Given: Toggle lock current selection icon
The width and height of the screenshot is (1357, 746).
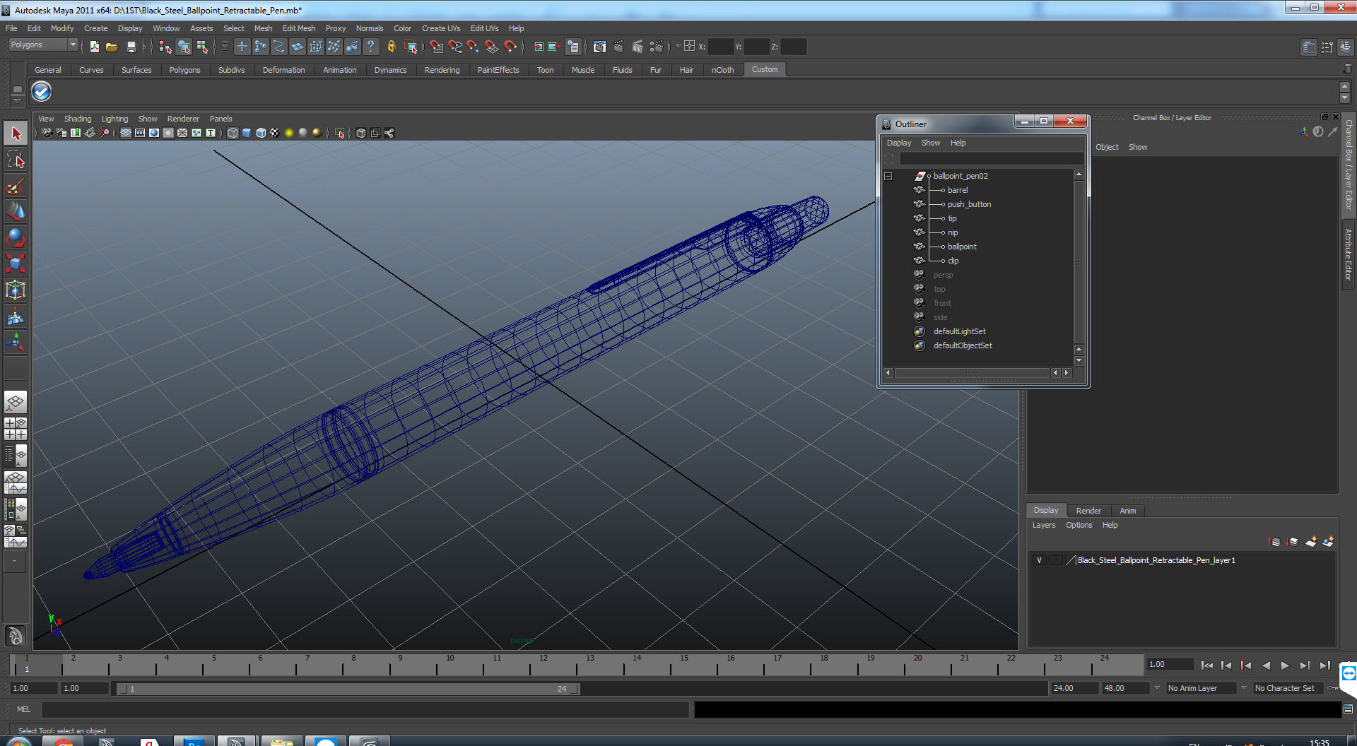Looking at the screenshot, I should [x=391, y=47].
